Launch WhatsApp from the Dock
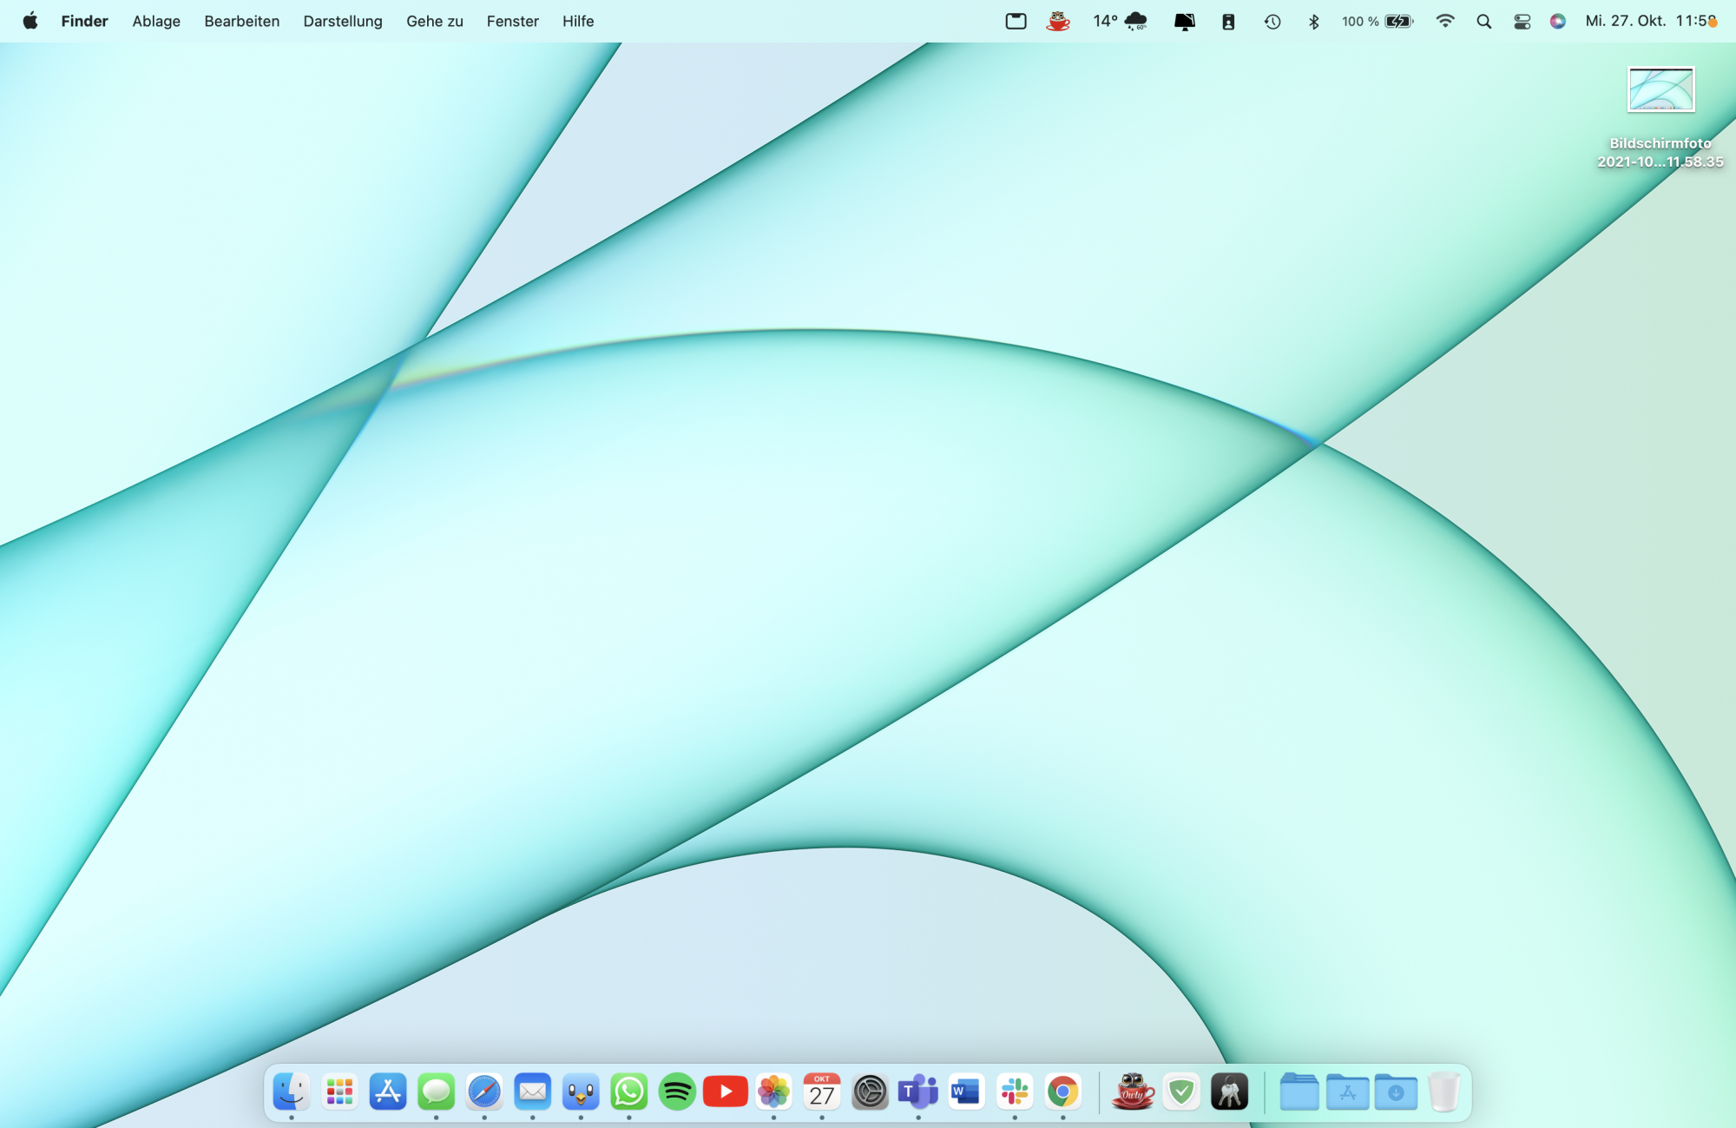The image size is (1736, 1128). [x=628, y=1092]
